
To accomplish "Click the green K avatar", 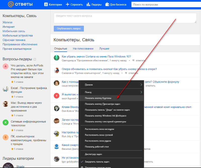I will coord(6,122).
